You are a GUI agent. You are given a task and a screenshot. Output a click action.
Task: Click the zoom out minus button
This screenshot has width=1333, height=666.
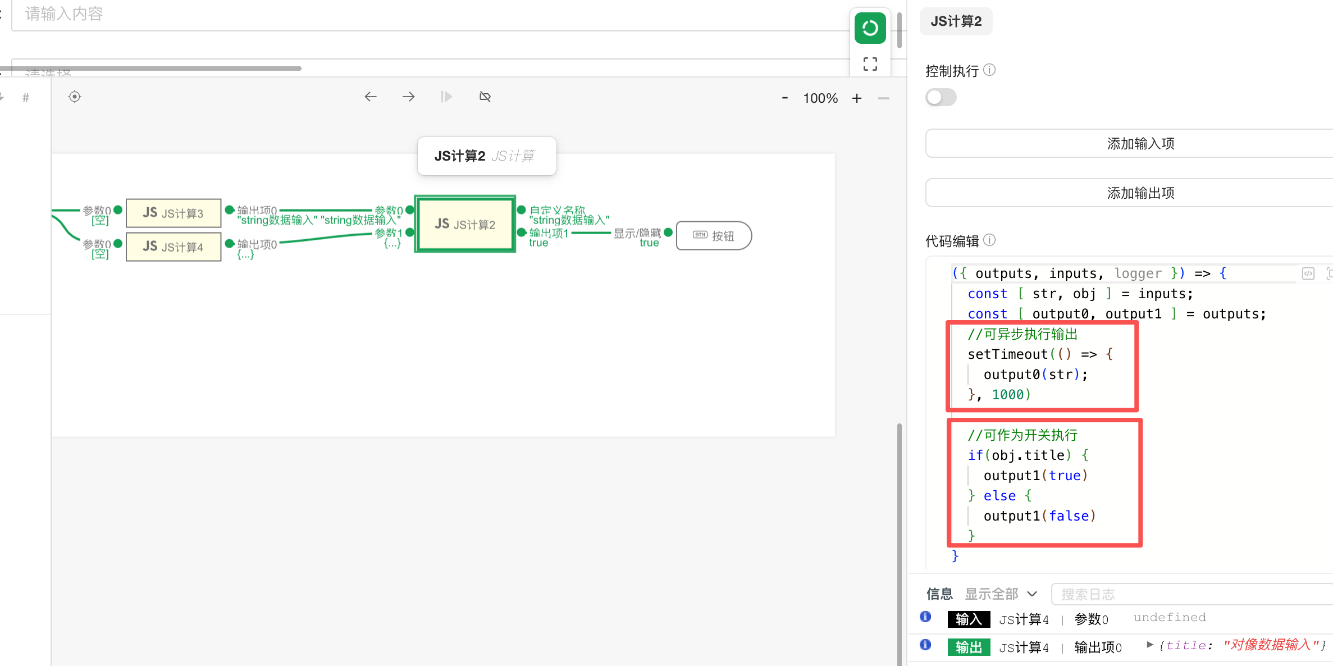(x=784, y=98)
